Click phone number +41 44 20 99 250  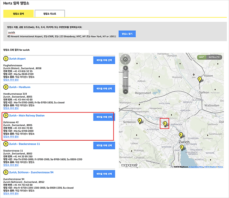[x=23, y=157]
